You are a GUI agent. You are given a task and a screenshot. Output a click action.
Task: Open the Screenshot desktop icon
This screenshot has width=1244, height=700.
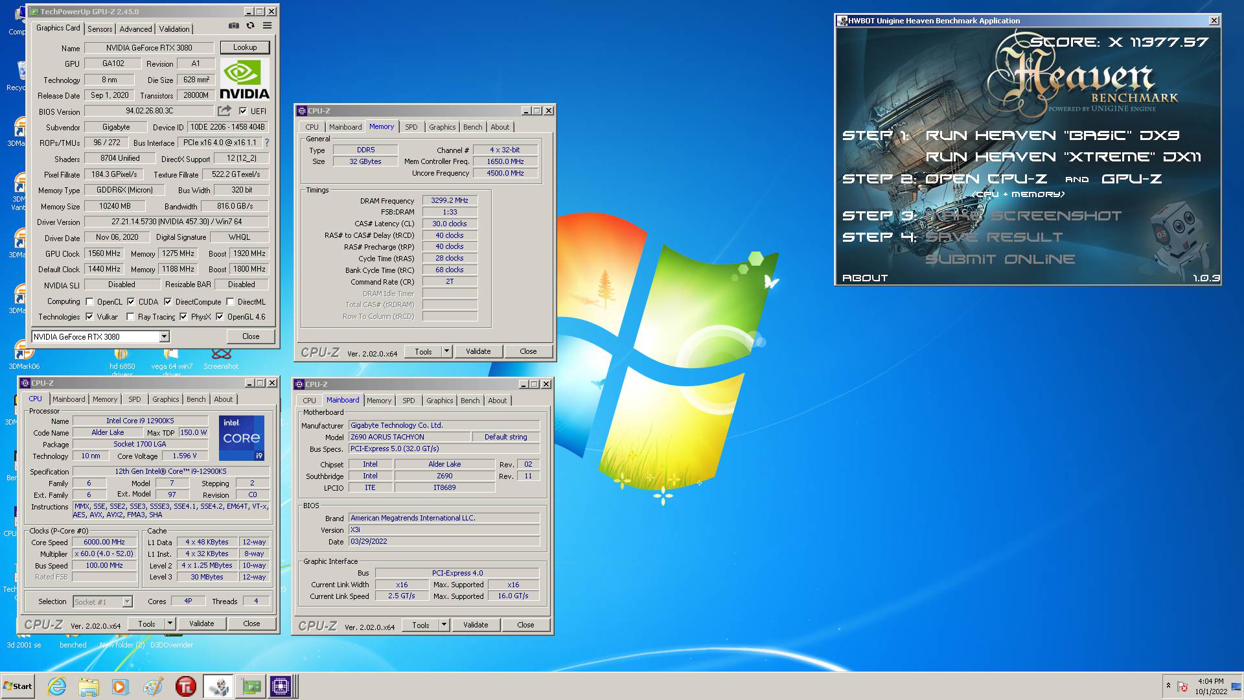tap(221, 360)
